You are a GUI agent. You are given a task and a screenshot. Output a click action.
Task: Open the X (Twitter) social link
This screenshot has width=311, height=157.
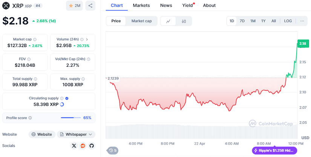coord(74,146)
